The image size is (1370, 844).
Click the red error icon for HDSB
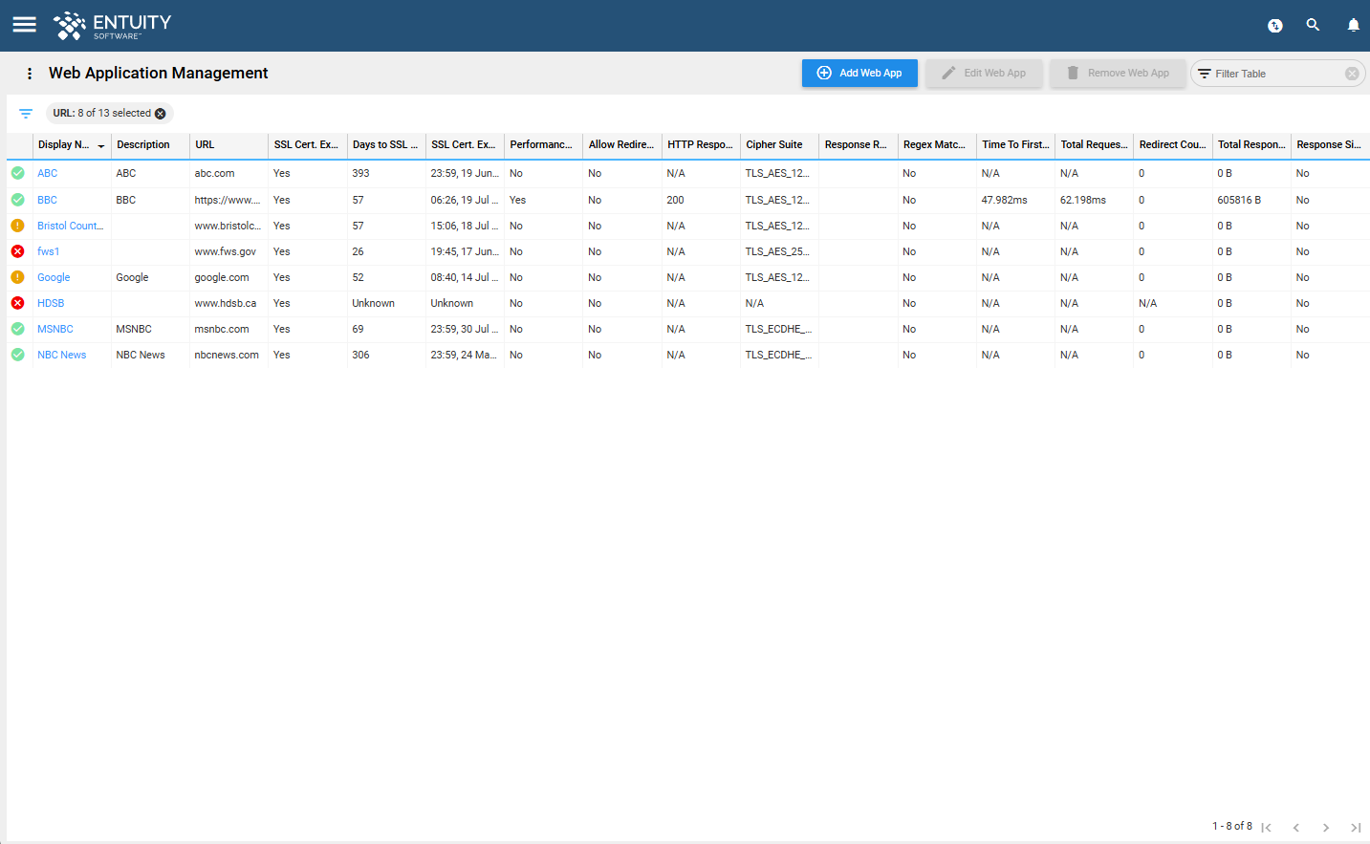[17, 303]
